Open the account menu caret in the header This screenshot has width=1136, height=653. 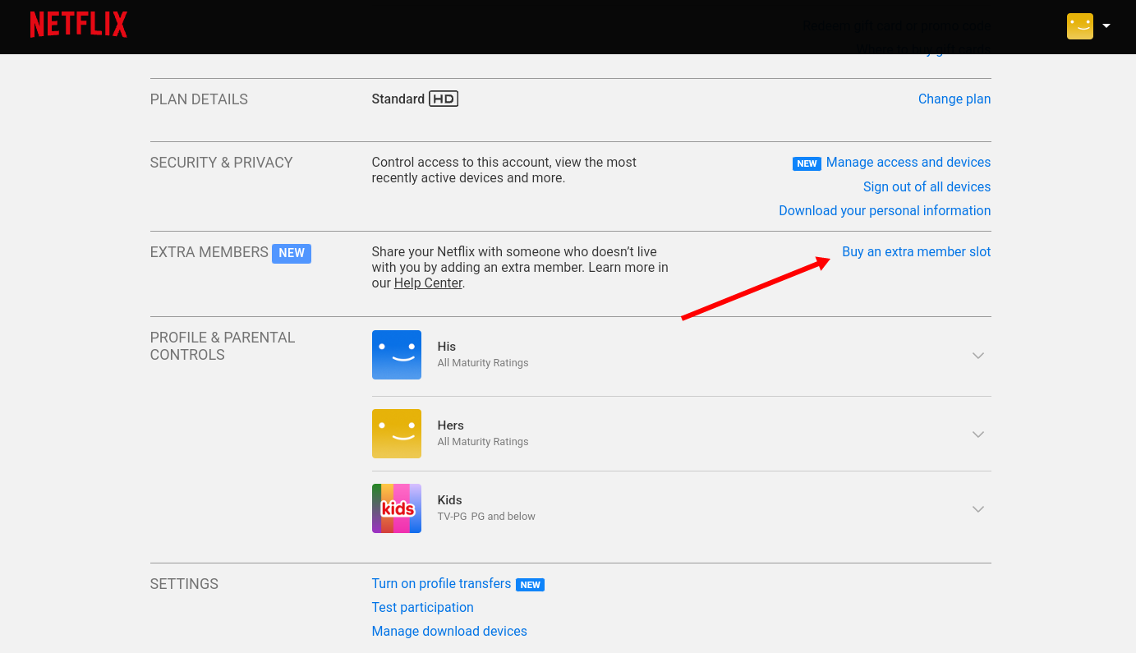[x=1106, y=25]
